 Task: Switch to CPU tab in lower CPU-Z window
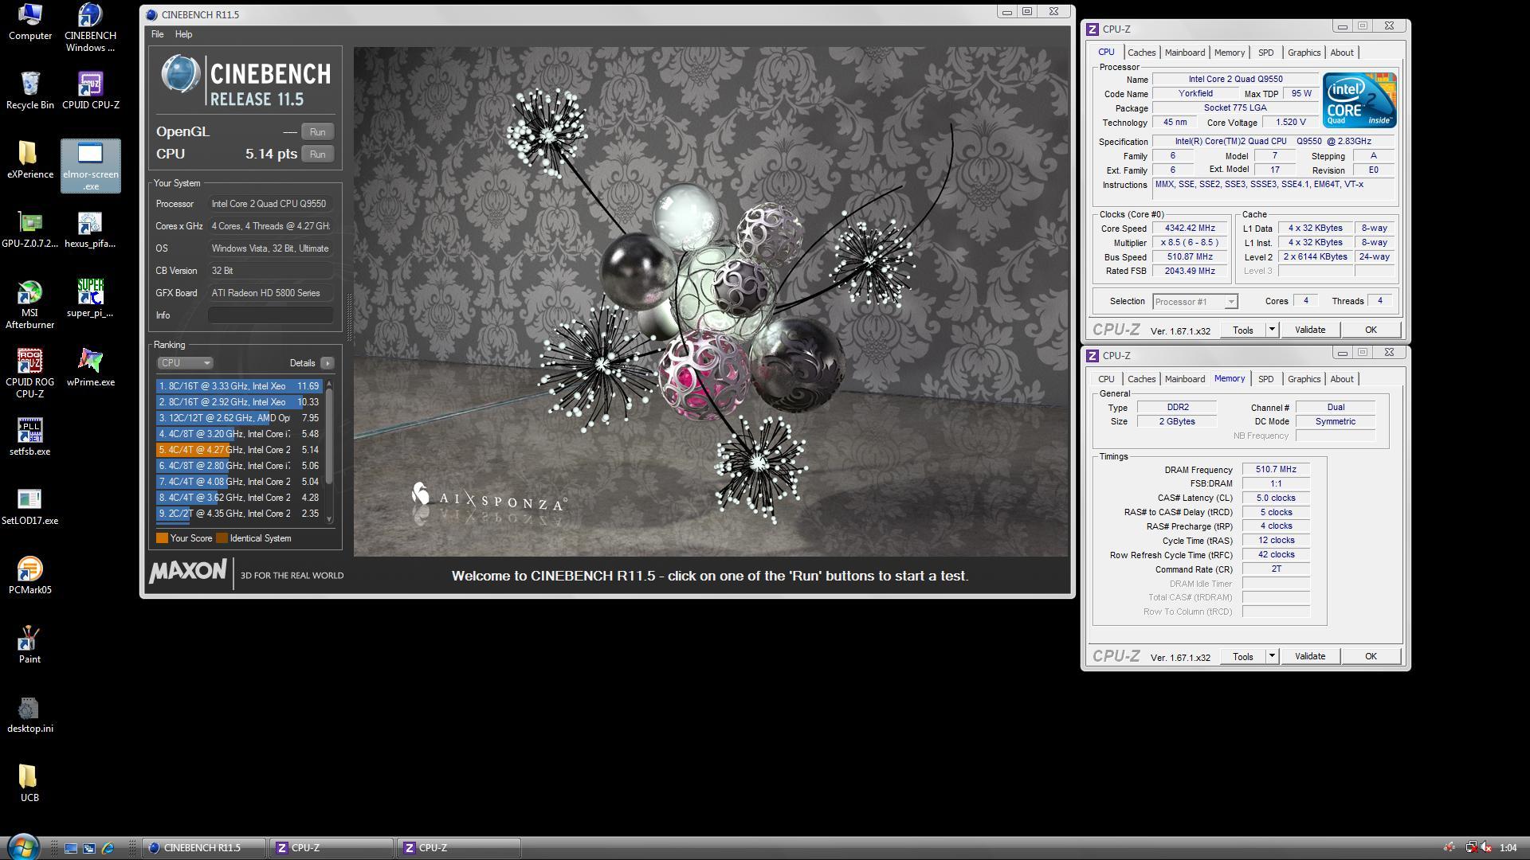pos(1106,379)
